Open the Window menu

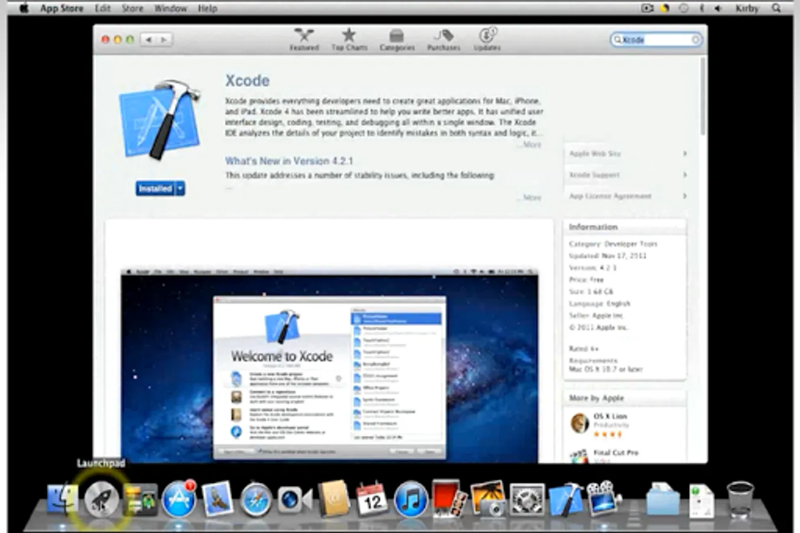[x=171, y=8]
